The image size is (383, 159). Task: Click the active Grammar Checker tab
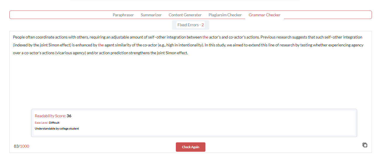pos(264,15)
